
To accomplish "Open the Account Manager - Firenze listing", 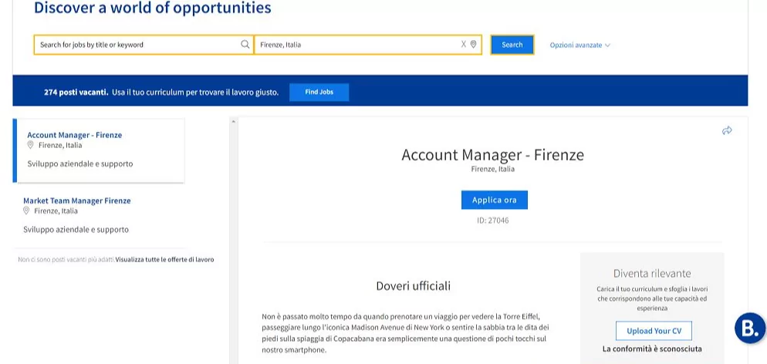I will click(x=75, y=135).
